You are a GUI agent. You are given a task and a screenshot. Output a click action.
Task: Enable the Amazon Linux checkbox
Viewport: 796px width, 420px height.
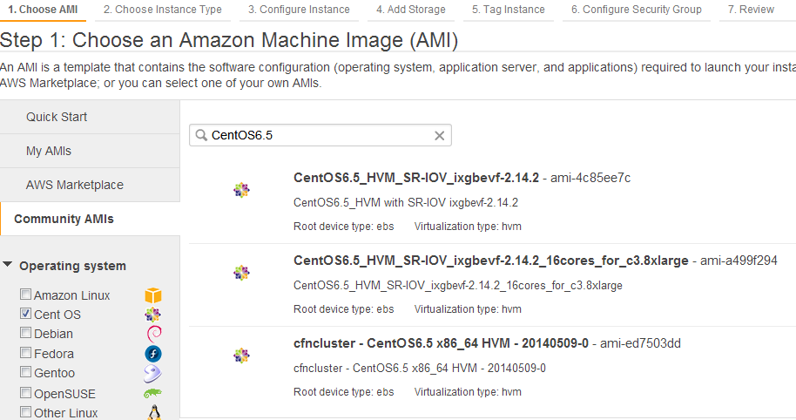point(25,294)
